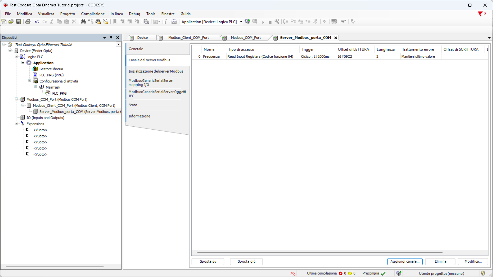Image resolution: width=493 pixels, height=277 pixels.
Task: Click the Find binoculars icon
Action: point(83,22)
